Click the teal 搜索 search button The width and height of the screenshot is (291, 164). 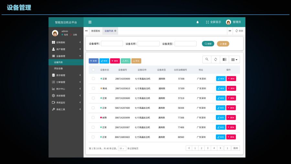208,44
